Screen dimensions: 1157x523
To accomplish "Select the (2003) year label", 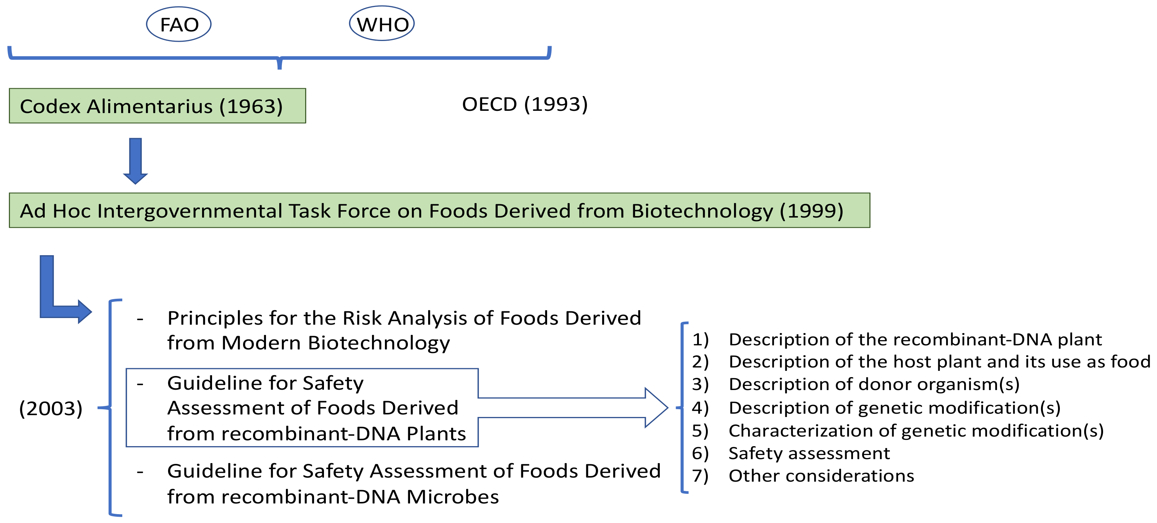I will [51, 409].
